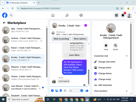The height and width of the screenshot is (102, 136).
Task: Open the taskbar volume icon
Action: 114,99
